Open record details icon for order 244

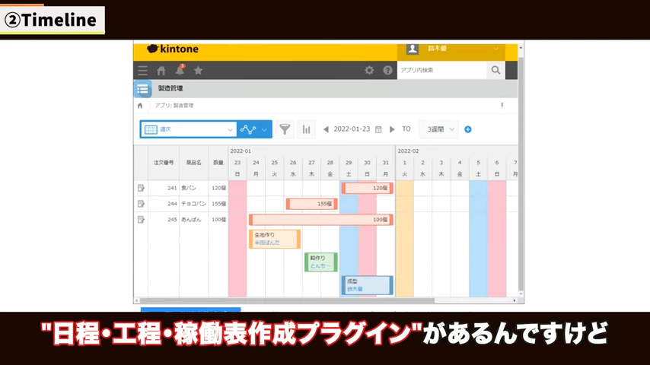click(x=141, y=204)
